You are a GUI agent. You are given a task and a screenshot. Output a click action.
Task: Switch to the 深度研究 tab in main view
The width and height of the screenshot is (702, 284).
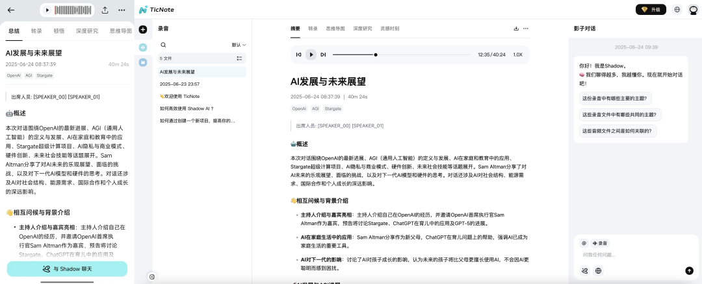[x=363, y=28]
